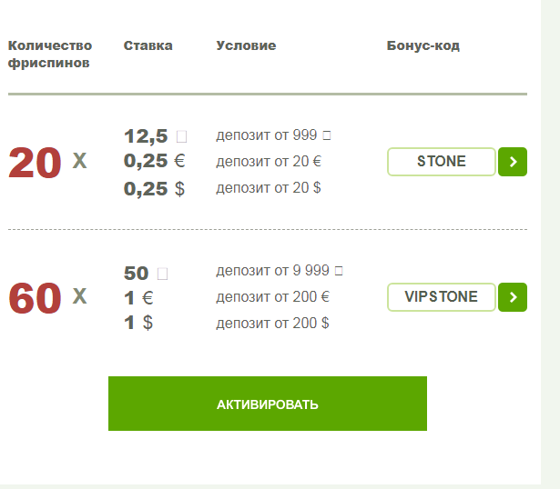This screenshot has width=560, height=489.
Task: Click the 0,25 $ stake value
Action: (154, 188)
